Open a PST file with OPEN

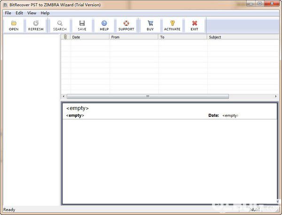(x=14, y=25)
